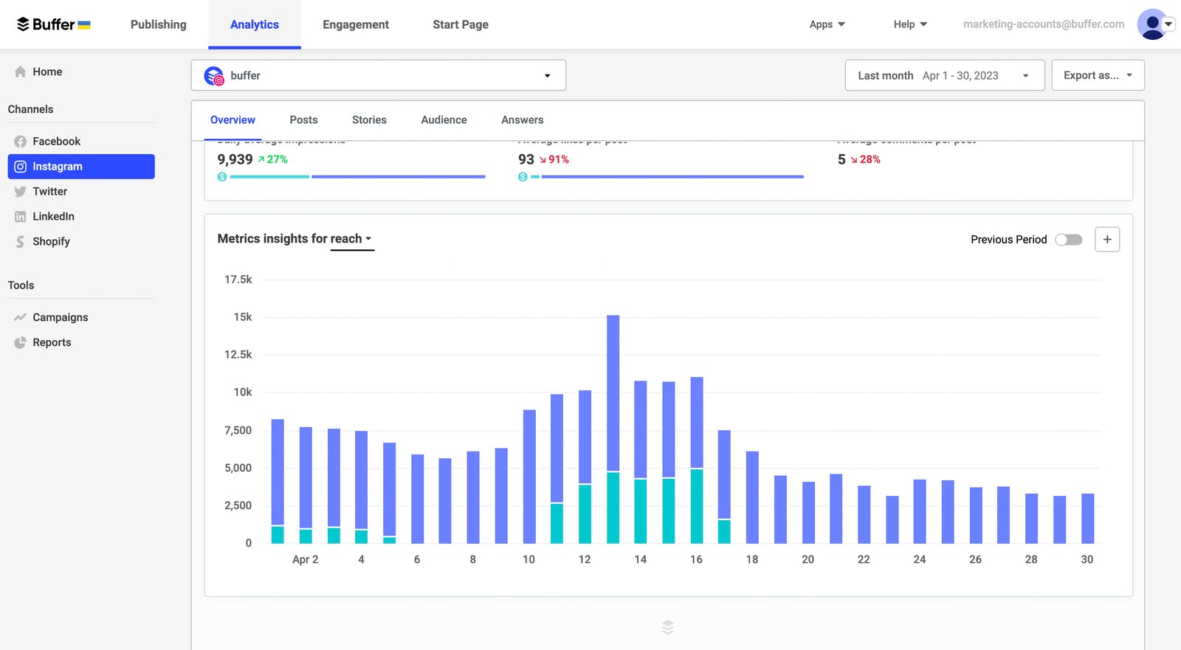1181x650 pixels.
Task: Click the Instagram channel icon
Action: [20, 167]
